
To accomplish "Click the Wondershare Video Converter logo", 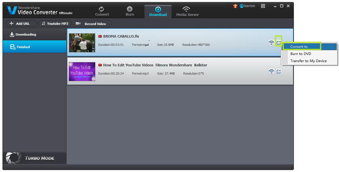I will point(40,11).
